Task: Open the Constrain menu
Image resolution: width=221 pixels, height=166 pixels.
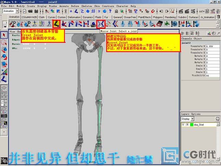Action: 108,6
